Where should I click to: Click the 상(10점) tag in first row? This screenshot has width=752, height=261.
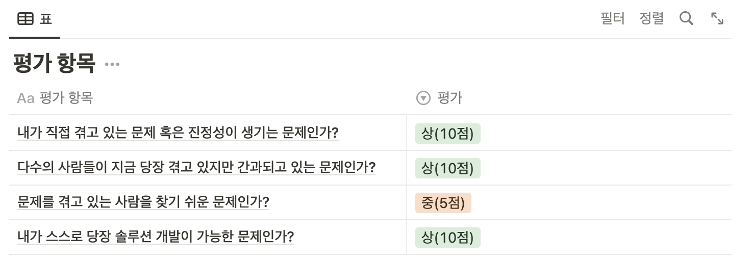pos(448,134)
